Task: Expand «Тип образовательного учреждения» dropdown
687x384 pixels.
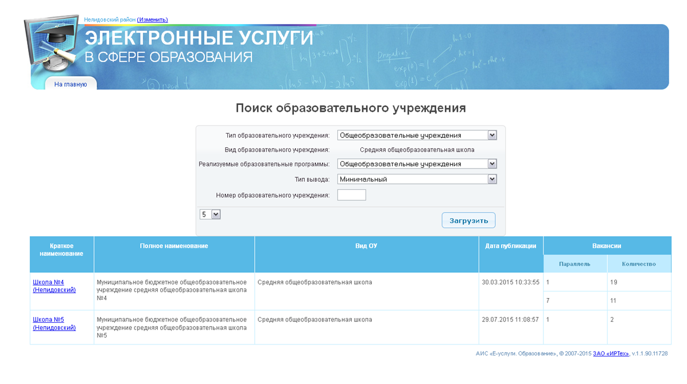Action: 417,135
